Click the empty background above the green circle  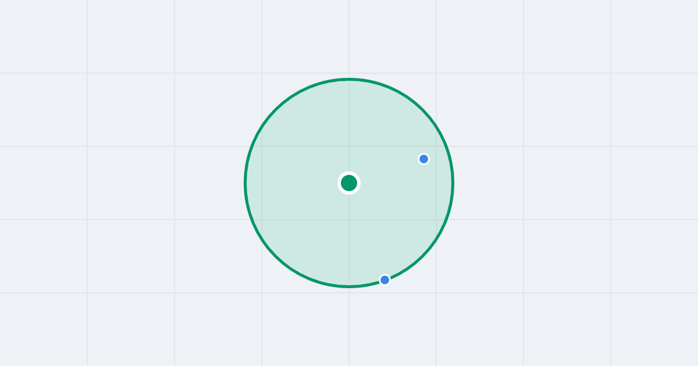click(349, 38)
